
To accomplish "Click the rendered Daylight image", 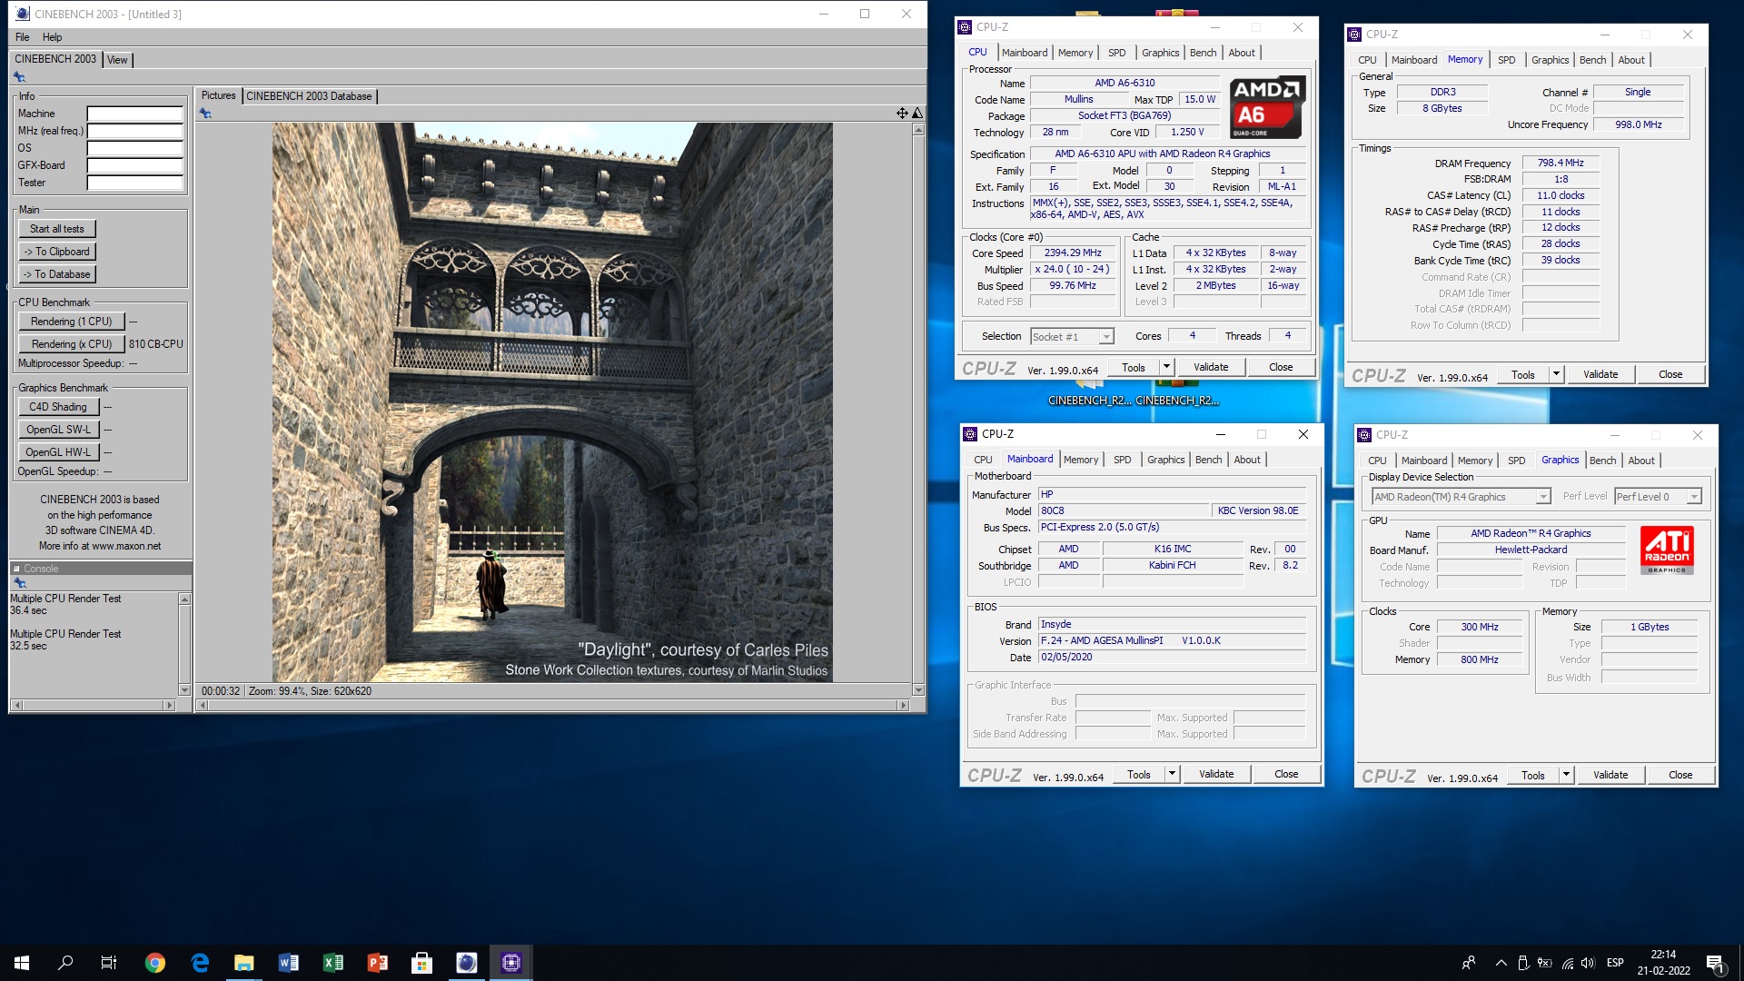I will [552, 402].
